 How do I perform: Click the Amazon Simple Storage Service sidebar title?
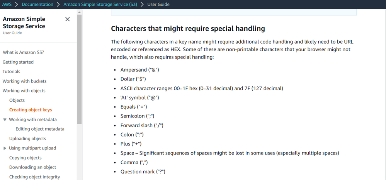pos(24,23)
